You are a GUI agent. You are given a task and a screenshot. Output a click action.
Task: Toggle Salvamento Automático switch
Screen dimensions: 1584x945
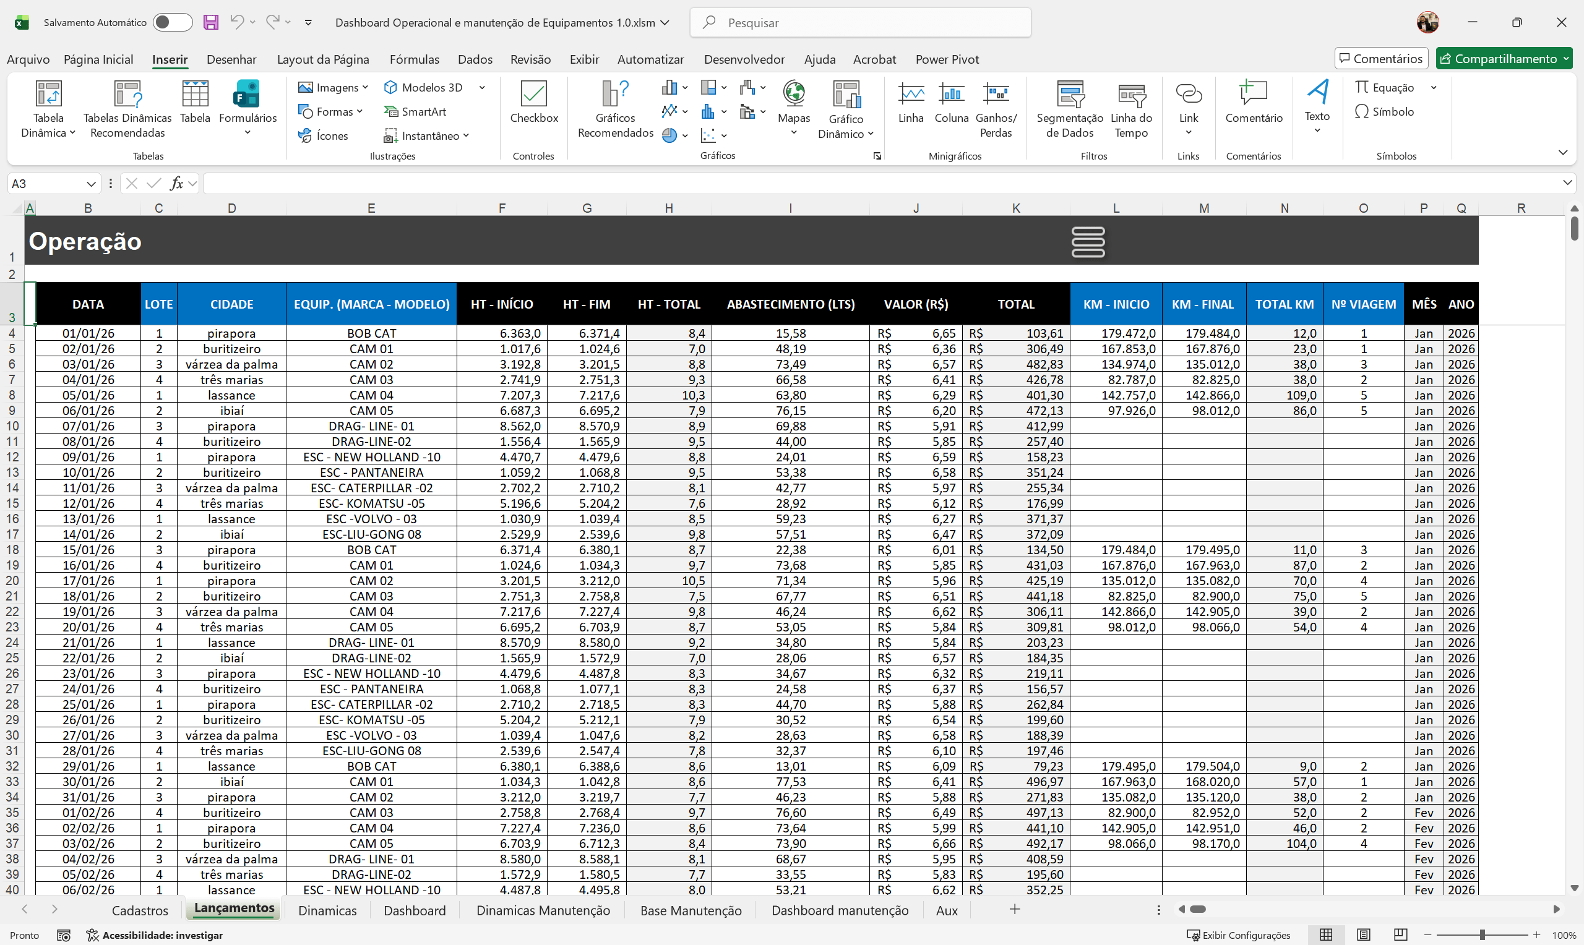point(173,22)
